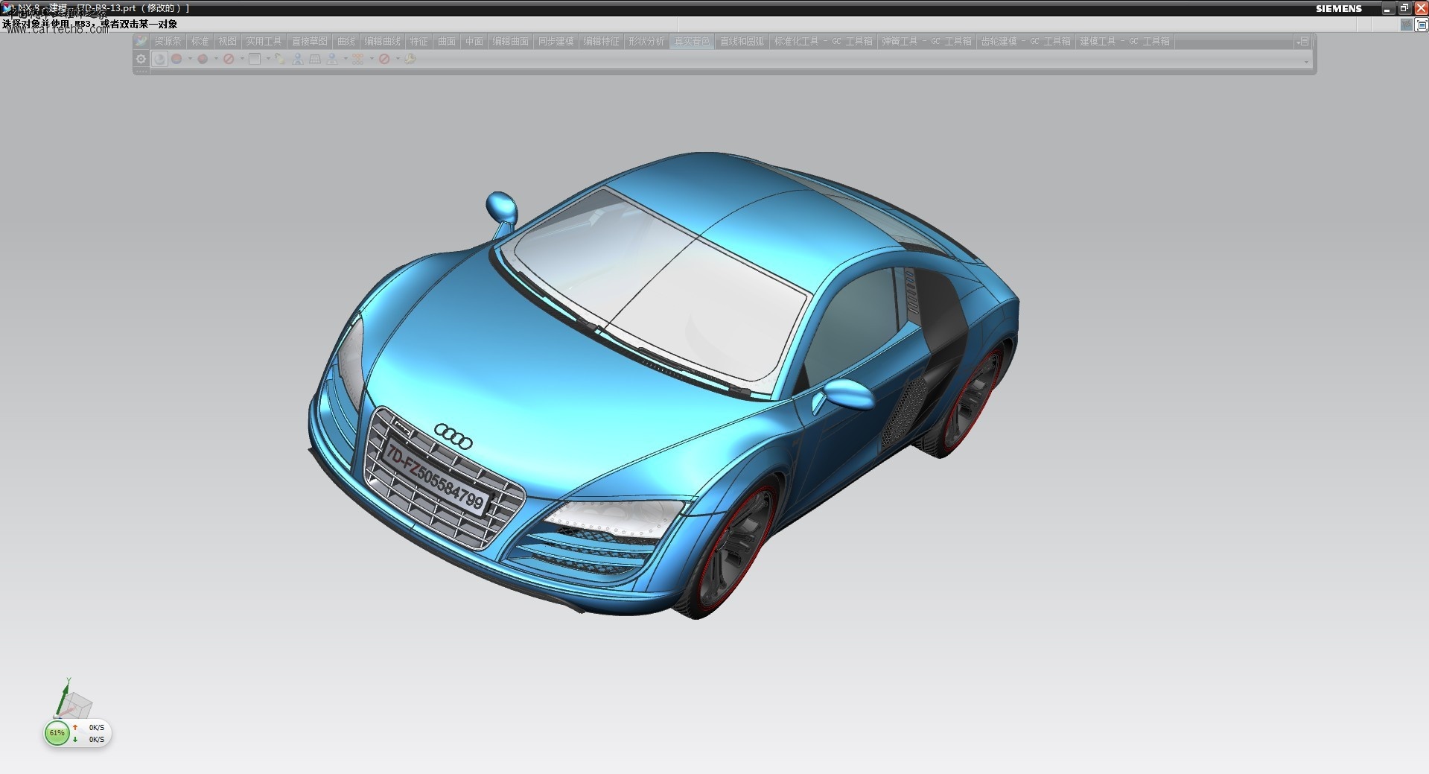Viewport: 1429px width, 774px height.
Task: Click the gear settings icon on toolbar
Action: point(141,59)
